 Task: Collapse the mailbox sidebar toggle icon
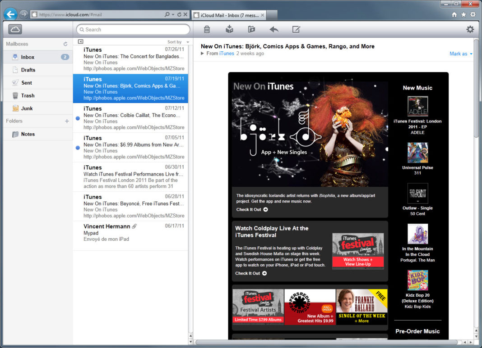point(80,41)
